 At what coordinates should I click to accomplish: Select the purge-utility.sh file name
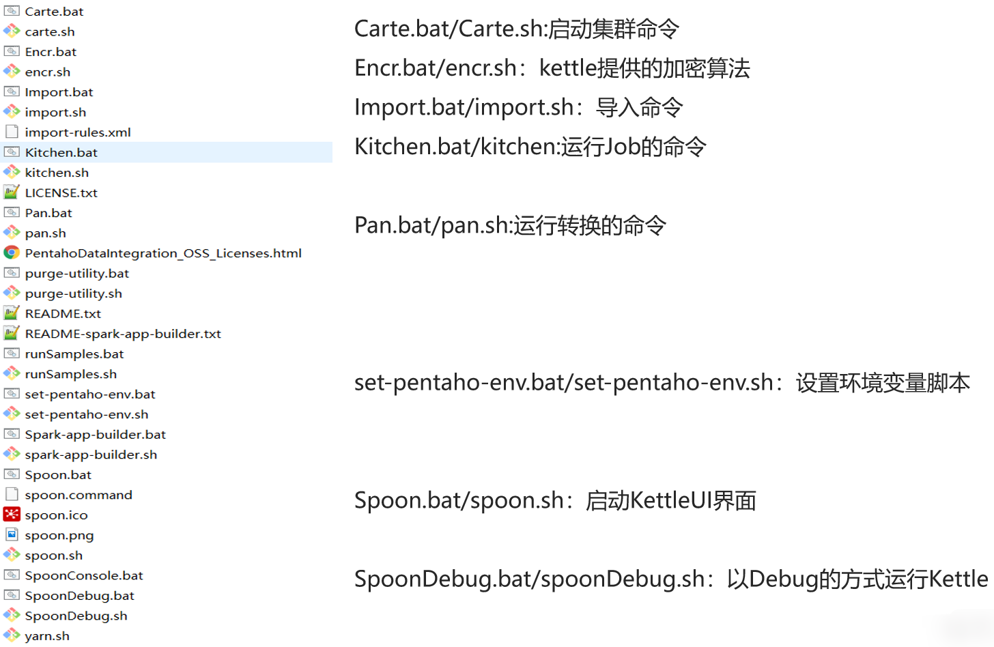(74, 293)
